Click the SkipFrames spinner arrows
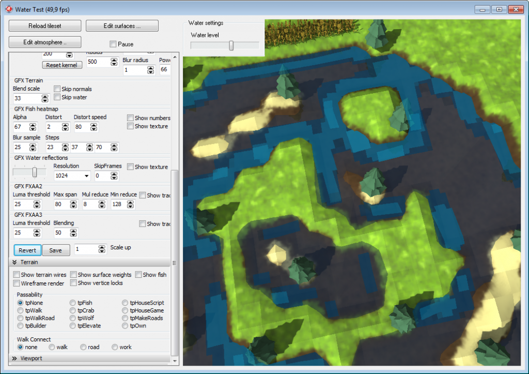Viewport: 529px width, 374px height. click(x=114, y=176)
